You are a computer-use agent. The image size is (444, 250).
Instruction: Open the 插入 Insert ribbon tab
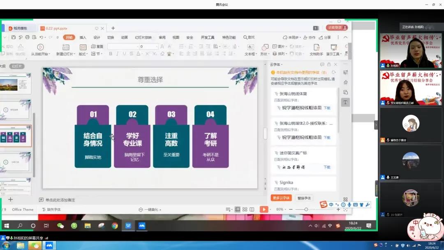pos(83,37)
